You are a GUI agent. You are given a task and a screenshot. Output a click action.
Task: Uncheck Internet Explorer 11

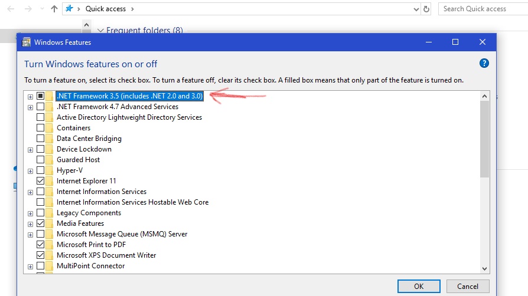40,180
